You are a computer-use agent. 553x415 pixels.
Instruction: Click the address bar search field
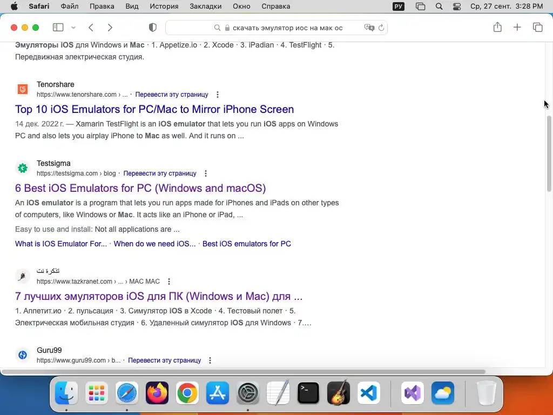click(x=276, y=28)
